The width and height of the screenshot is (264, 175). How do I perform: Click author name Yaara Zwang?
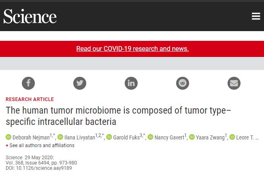210,138
